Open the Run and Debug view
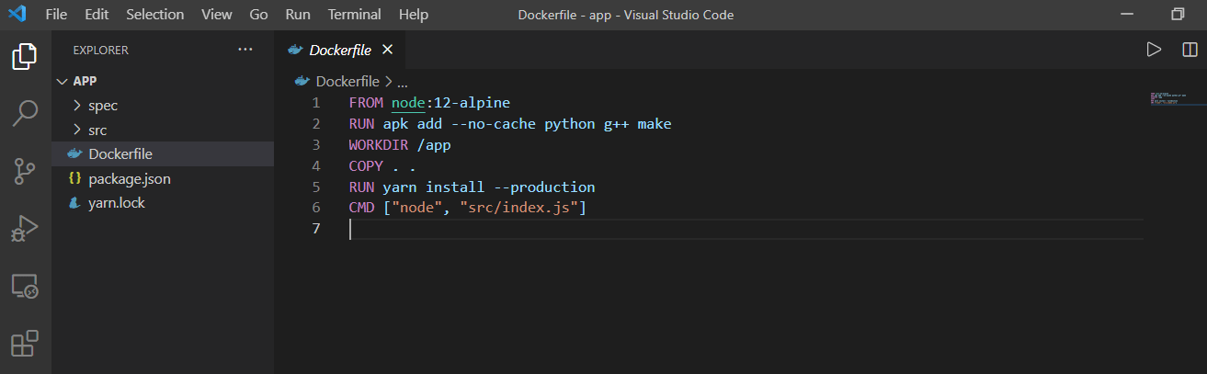This screenshot has height=374, width=1207. [25, 228]
